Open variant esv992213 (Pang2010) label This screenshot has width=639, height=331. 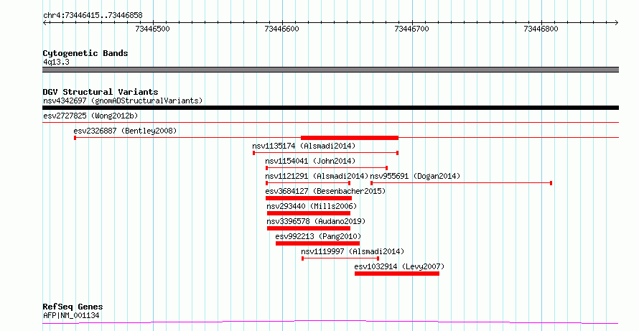tap(318, 236)
